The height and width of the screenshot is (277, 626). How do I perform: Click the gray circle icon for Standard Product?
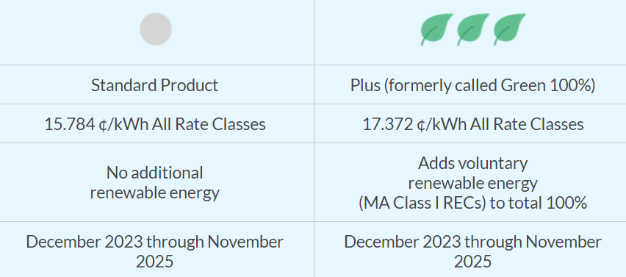156,29
